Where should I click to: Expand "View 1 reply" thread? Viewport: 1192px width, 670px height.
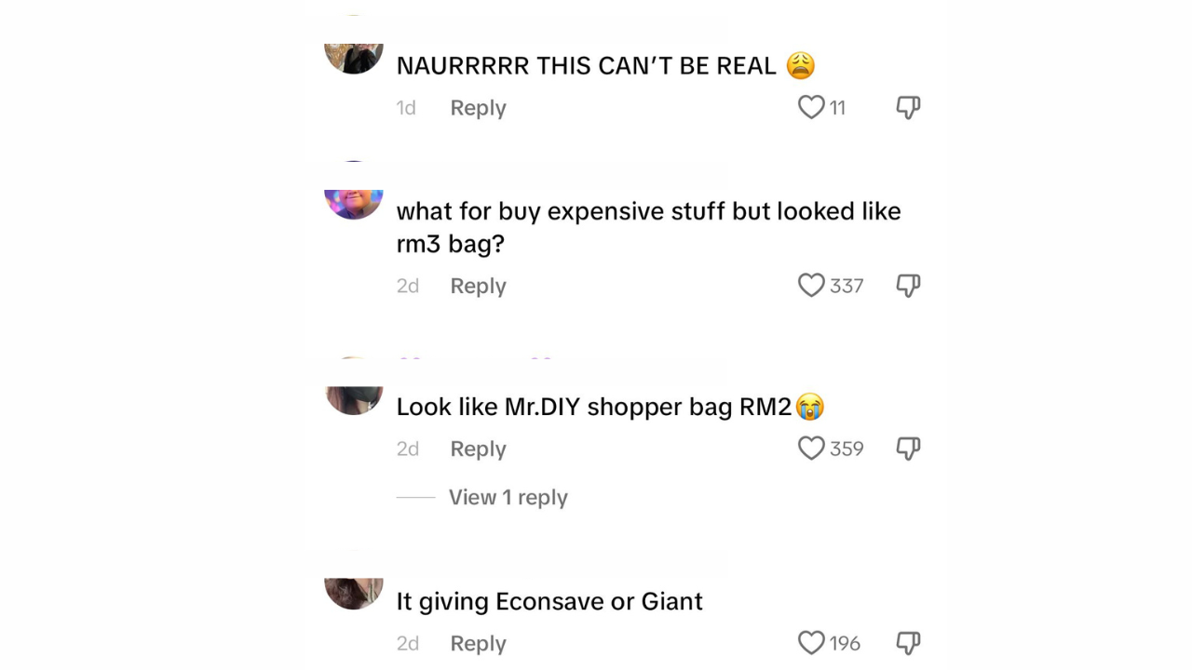click(508, 497)
